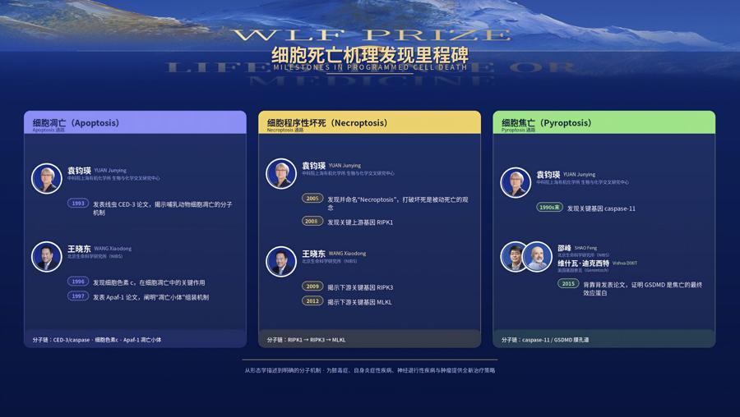This screenshot has height=417, width=740.
Task: Click Vishva Dixit's bearded portrait
Action: (x=538, y=257)
